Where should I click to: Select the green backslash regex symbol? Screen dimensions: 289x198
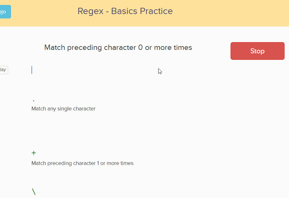pyautogui.click(x=34, y=192)
